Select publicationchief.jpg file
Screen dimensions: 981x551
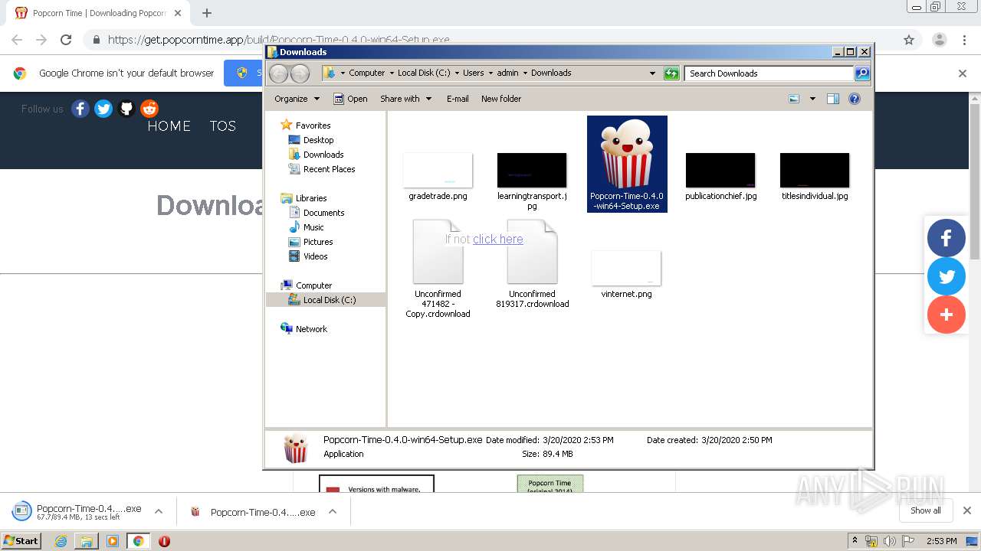point(720,176)
